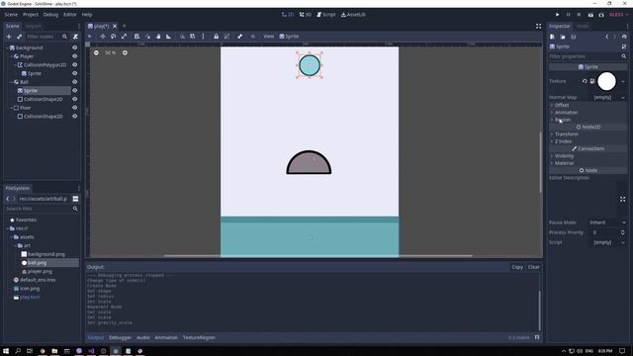This screenshot has height=356, width=633.
Task: Create a new resource in Inspector
Action: (x=552, y=37)
